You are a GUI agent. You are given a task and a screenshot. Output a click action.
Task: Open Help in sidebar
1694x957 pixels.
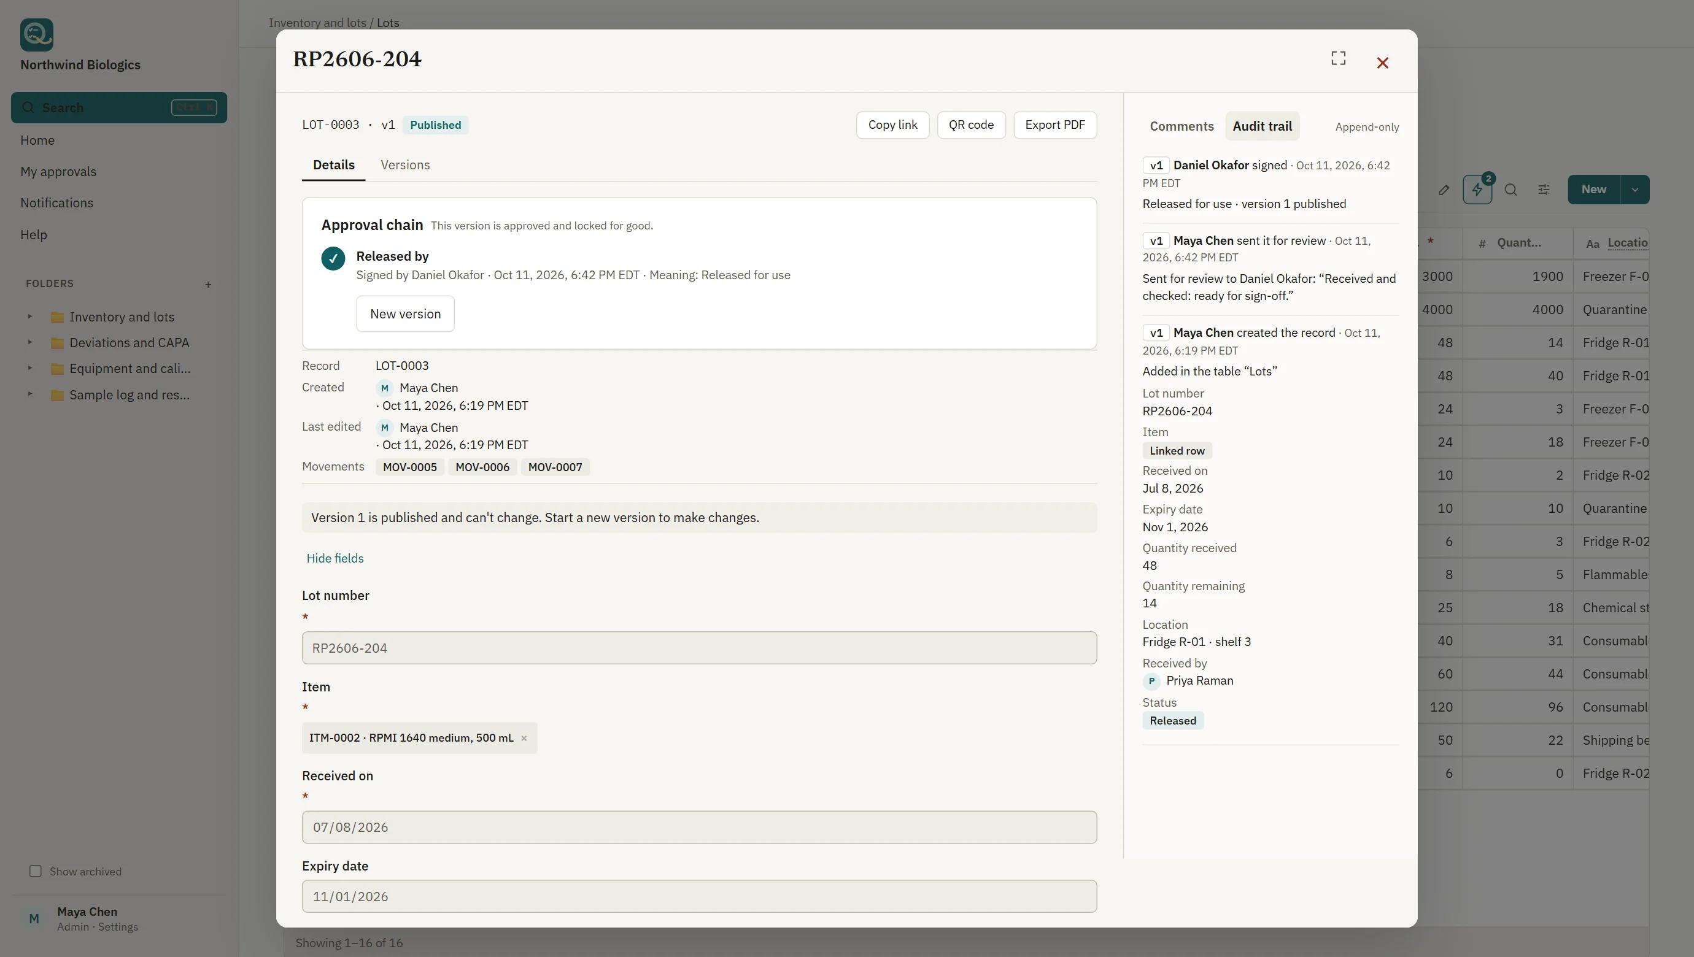pyautogui.click(x=34, y=234)
